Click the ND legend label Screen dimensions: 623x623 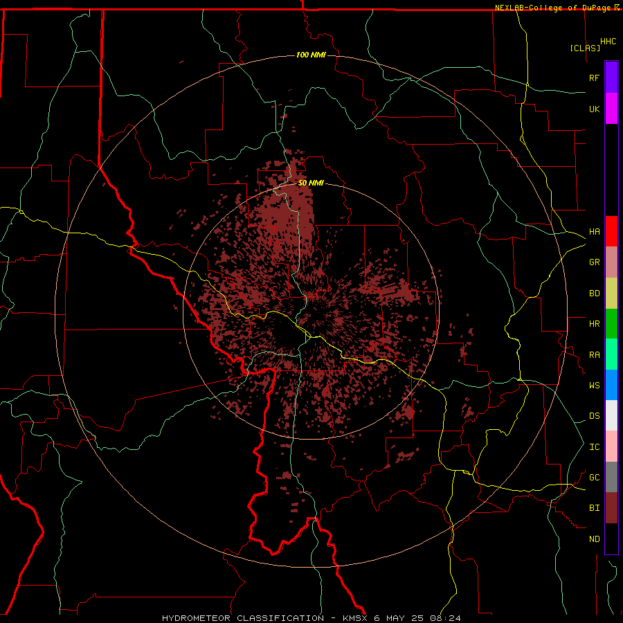coord(594,539)
